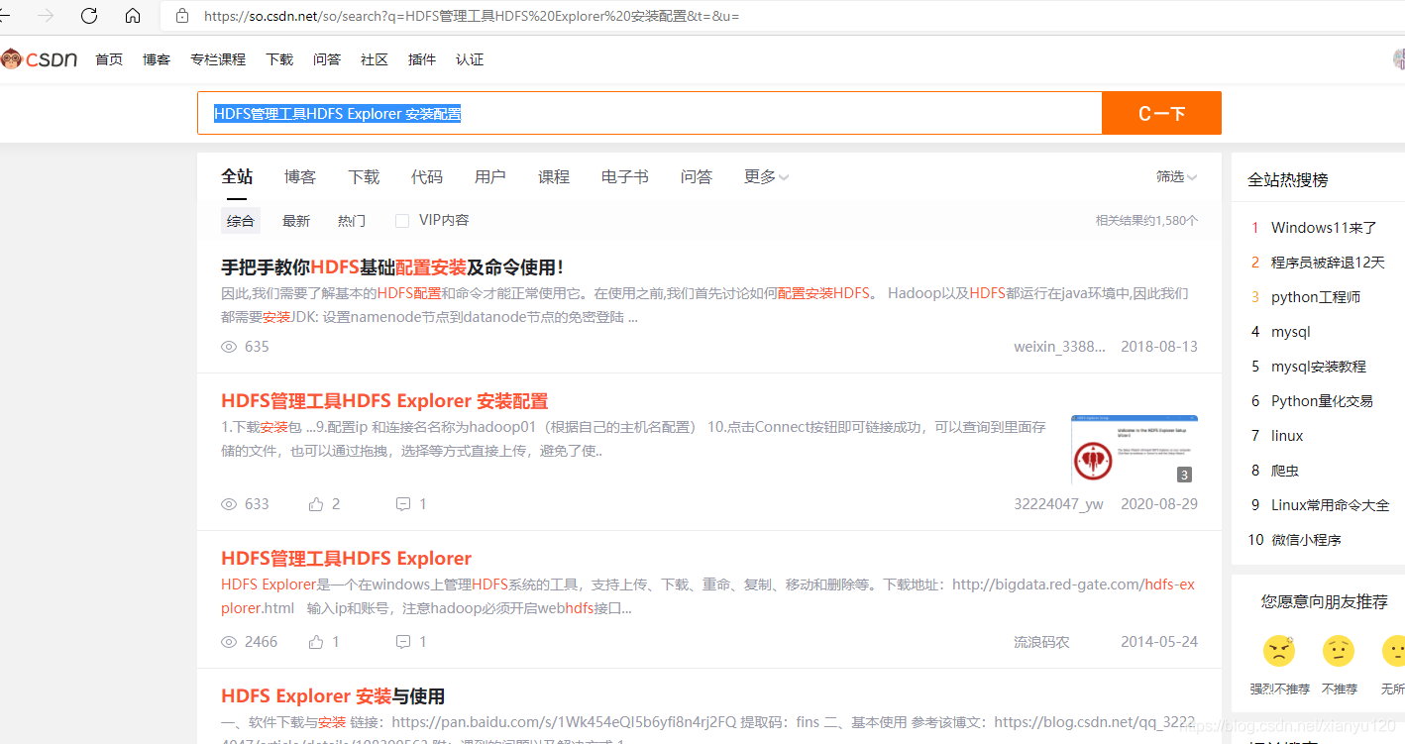
Task: Reload the page with refresh icon
Action: [x=89, y=16]
